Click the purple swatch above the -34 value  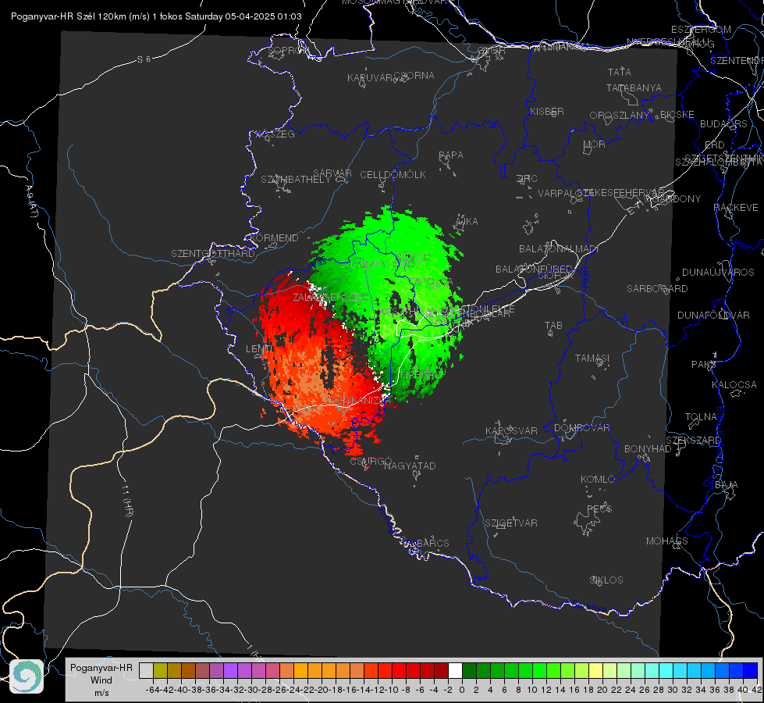[230, 670]
